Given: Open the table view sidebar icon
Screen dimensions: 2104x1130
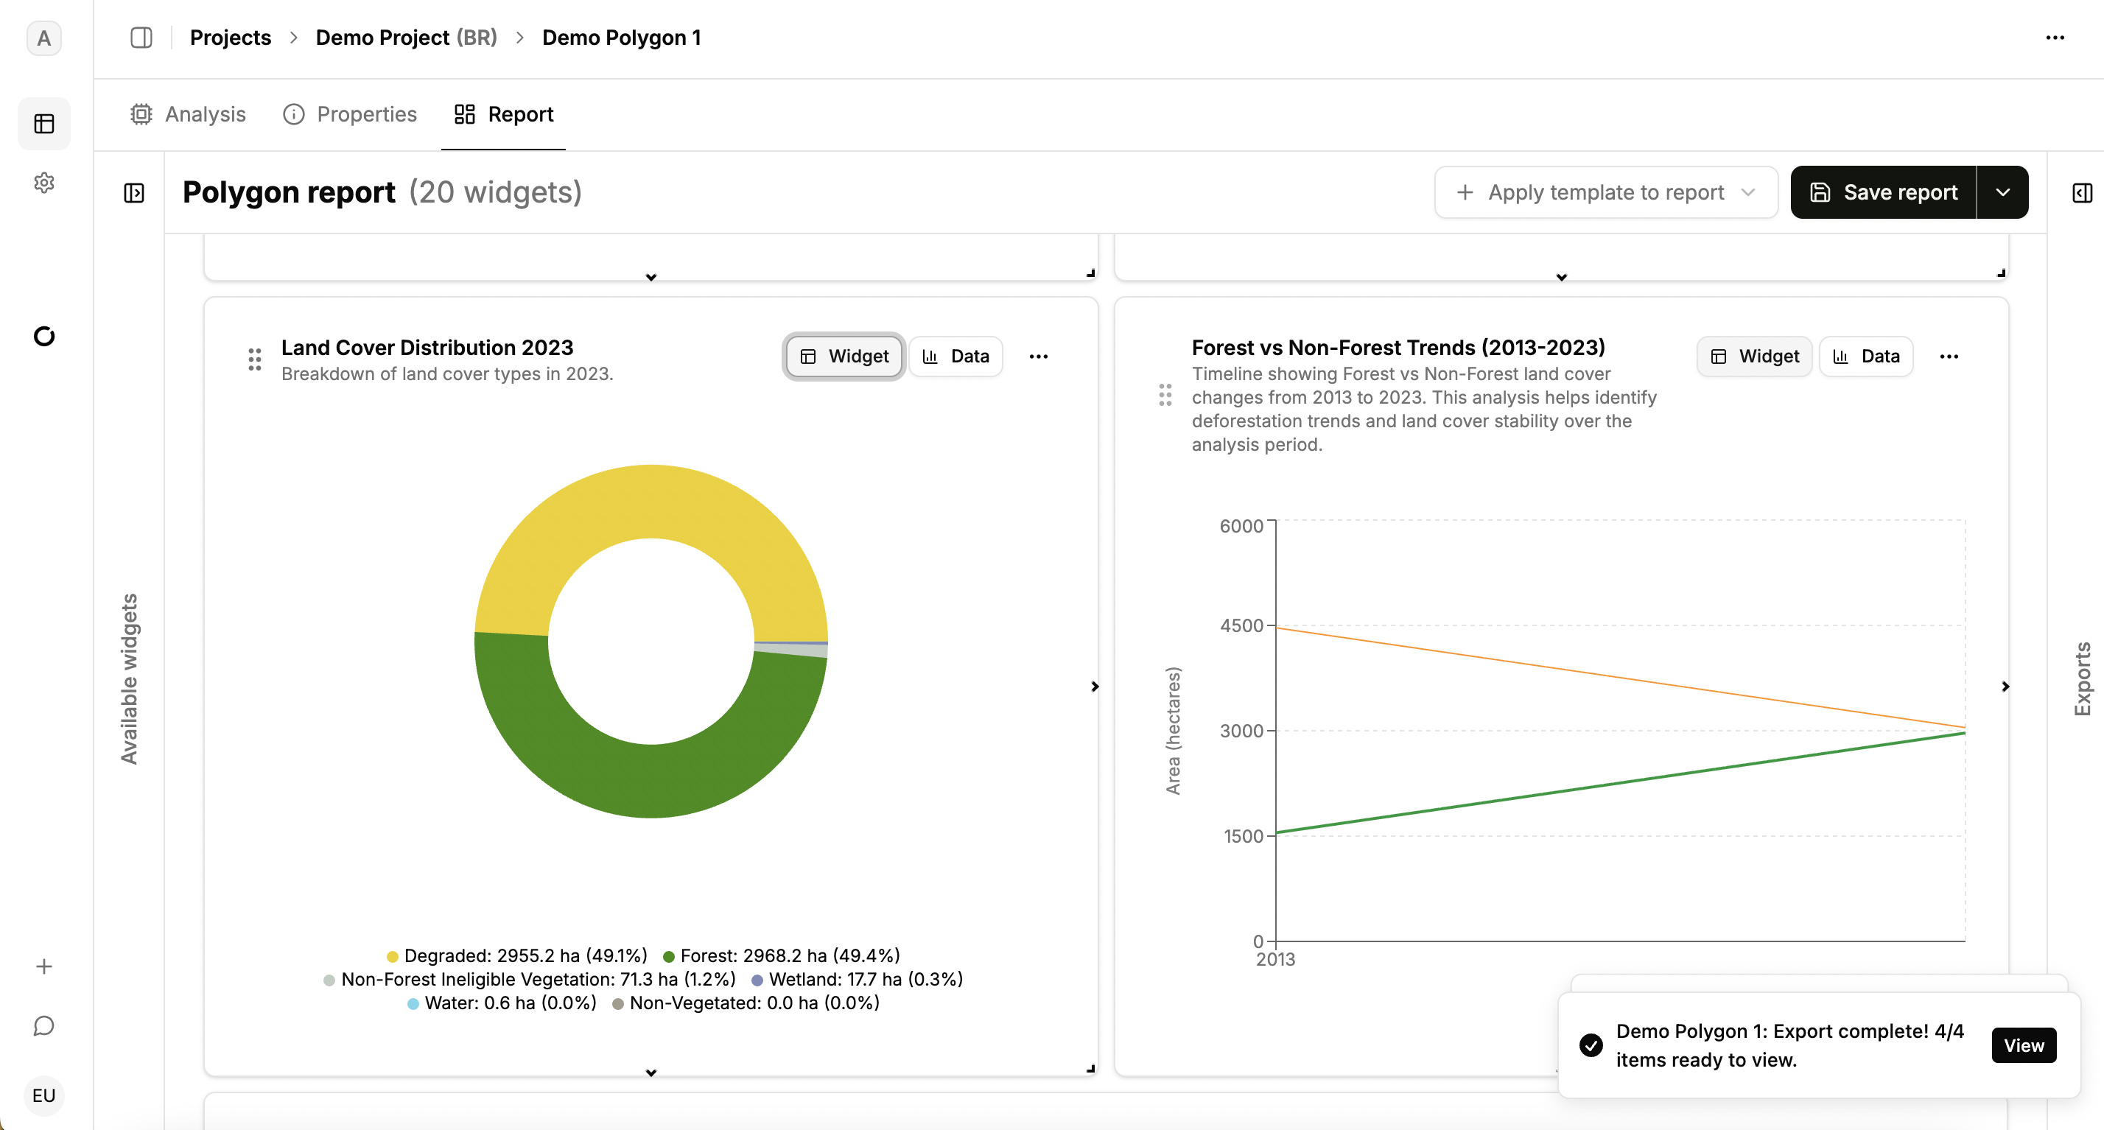Looking at the screenshot, I should [44, 123].
